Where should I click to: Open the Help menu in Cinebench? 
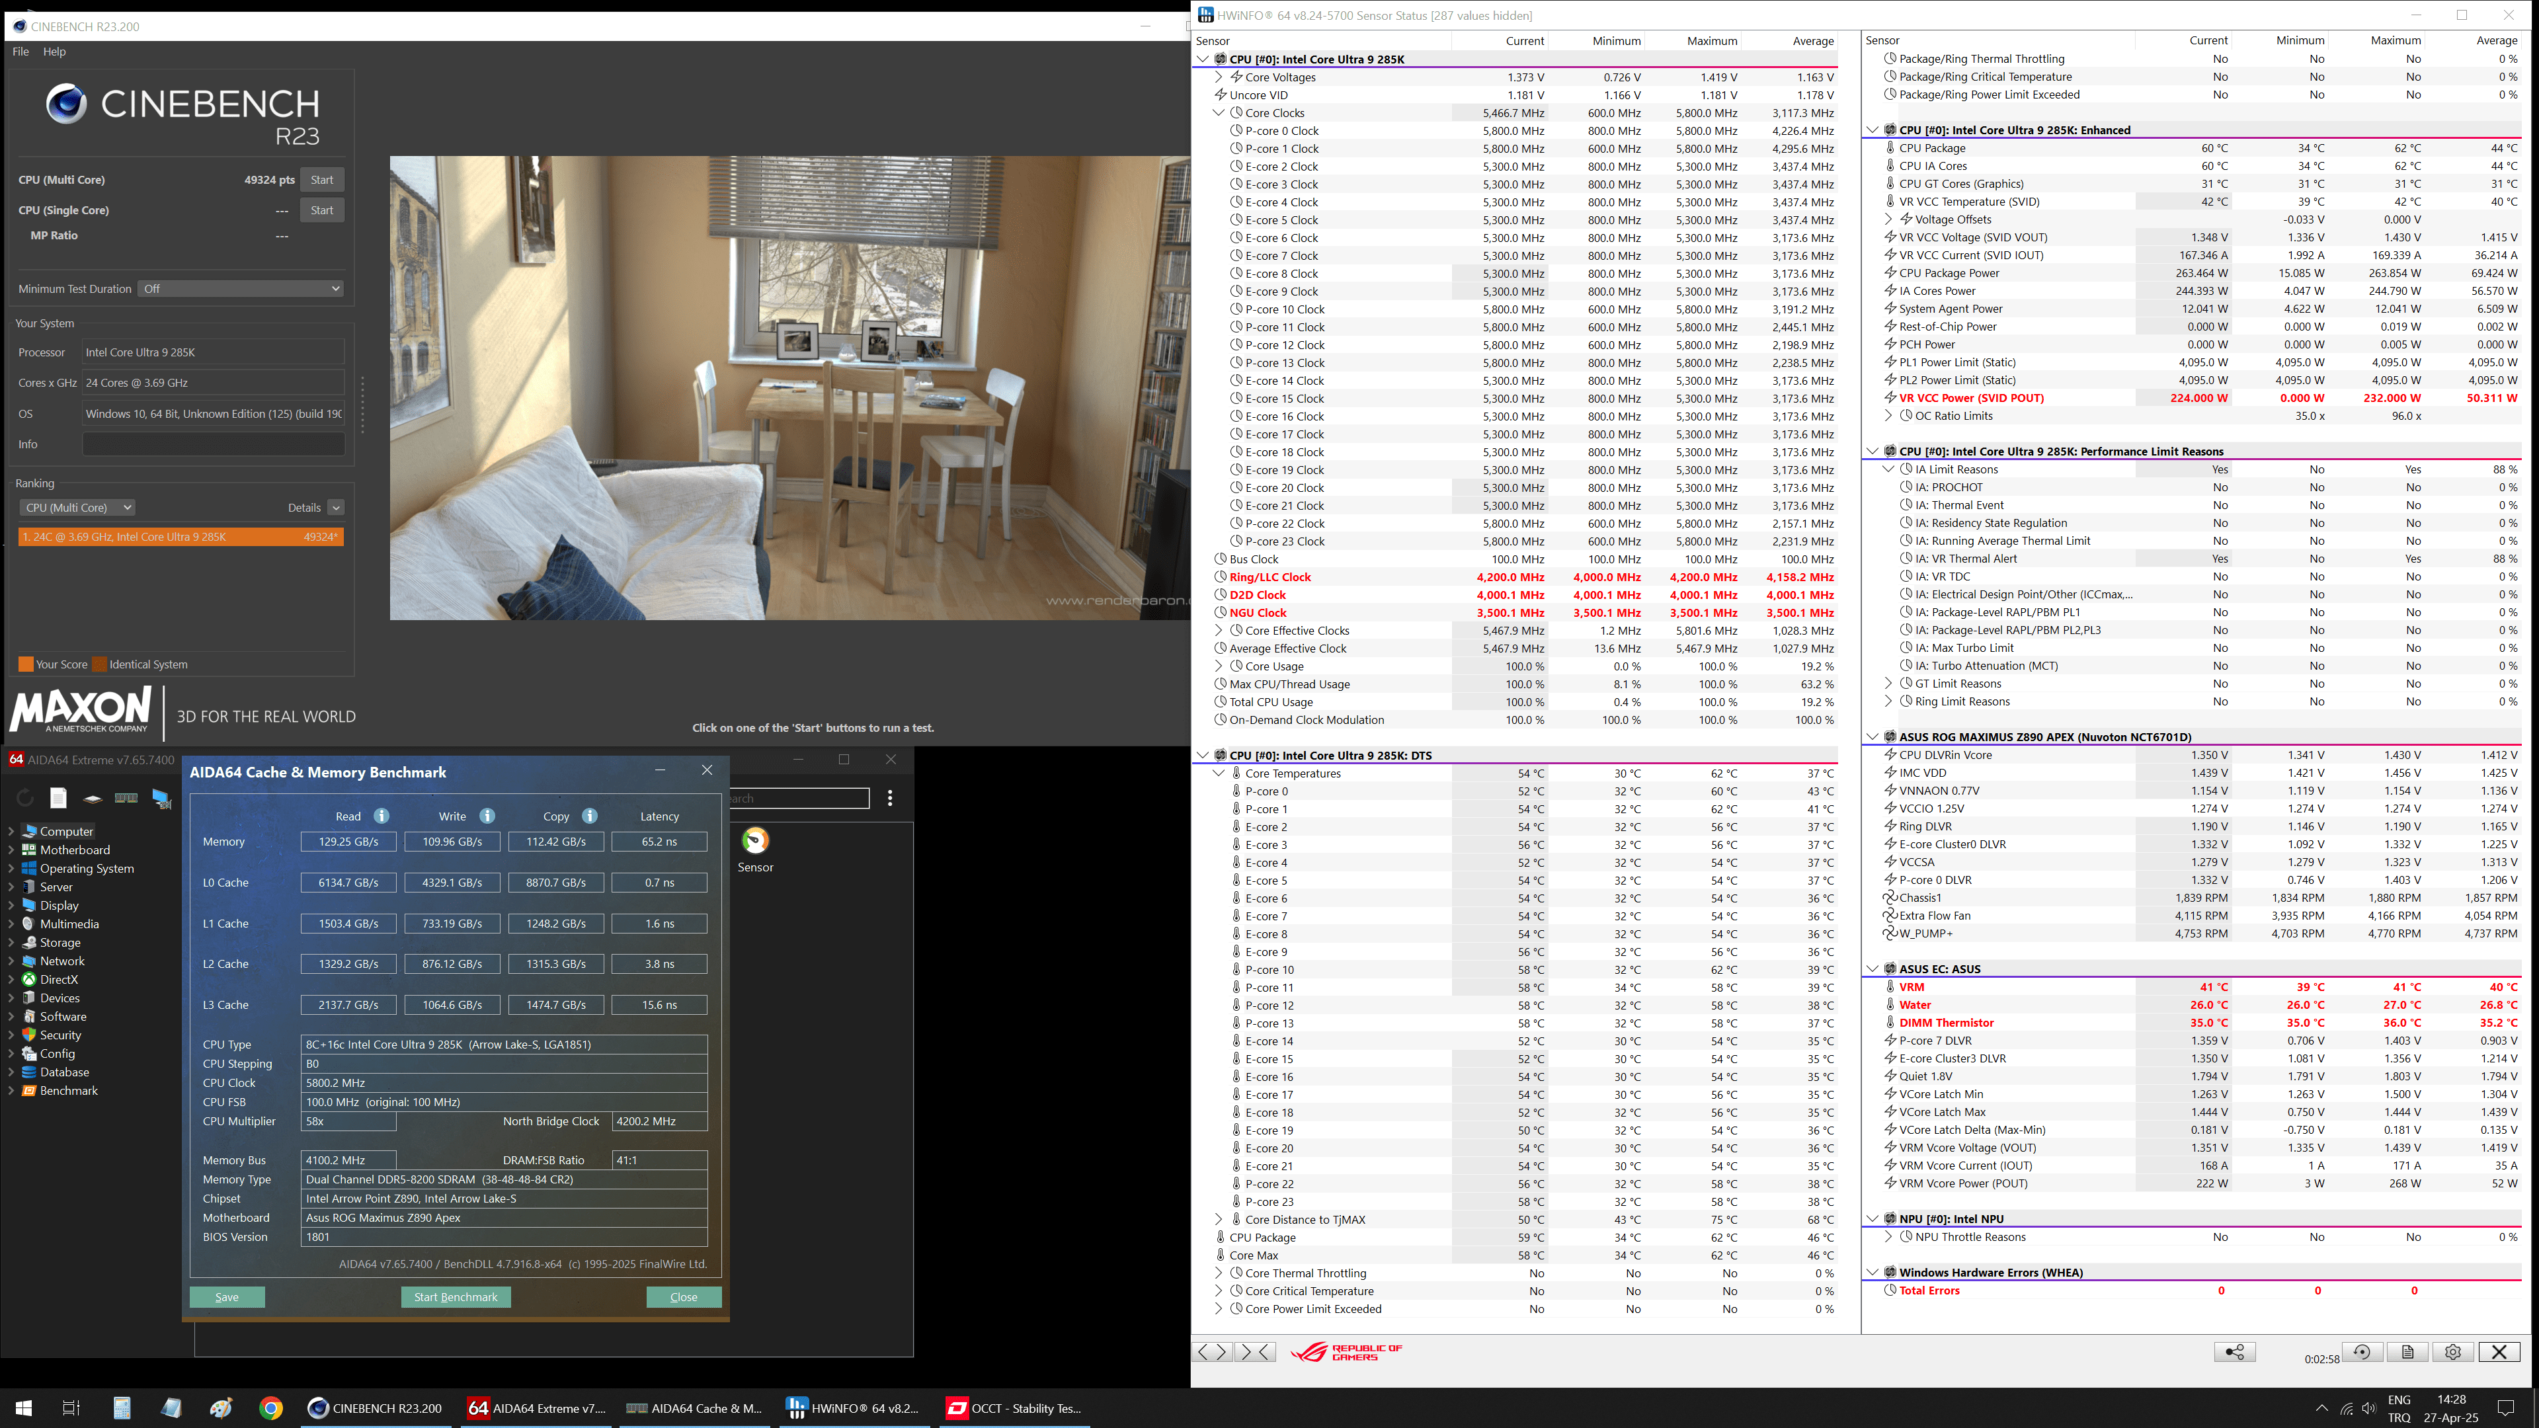[54, 52]
